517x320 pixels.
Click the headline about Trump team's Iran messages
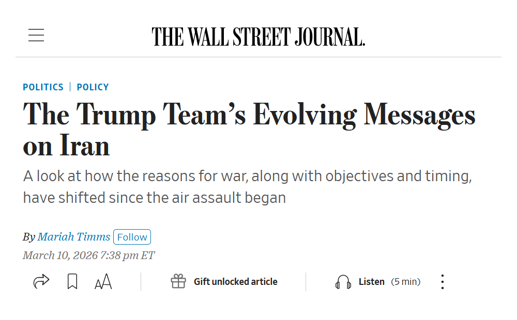(249, 130)
